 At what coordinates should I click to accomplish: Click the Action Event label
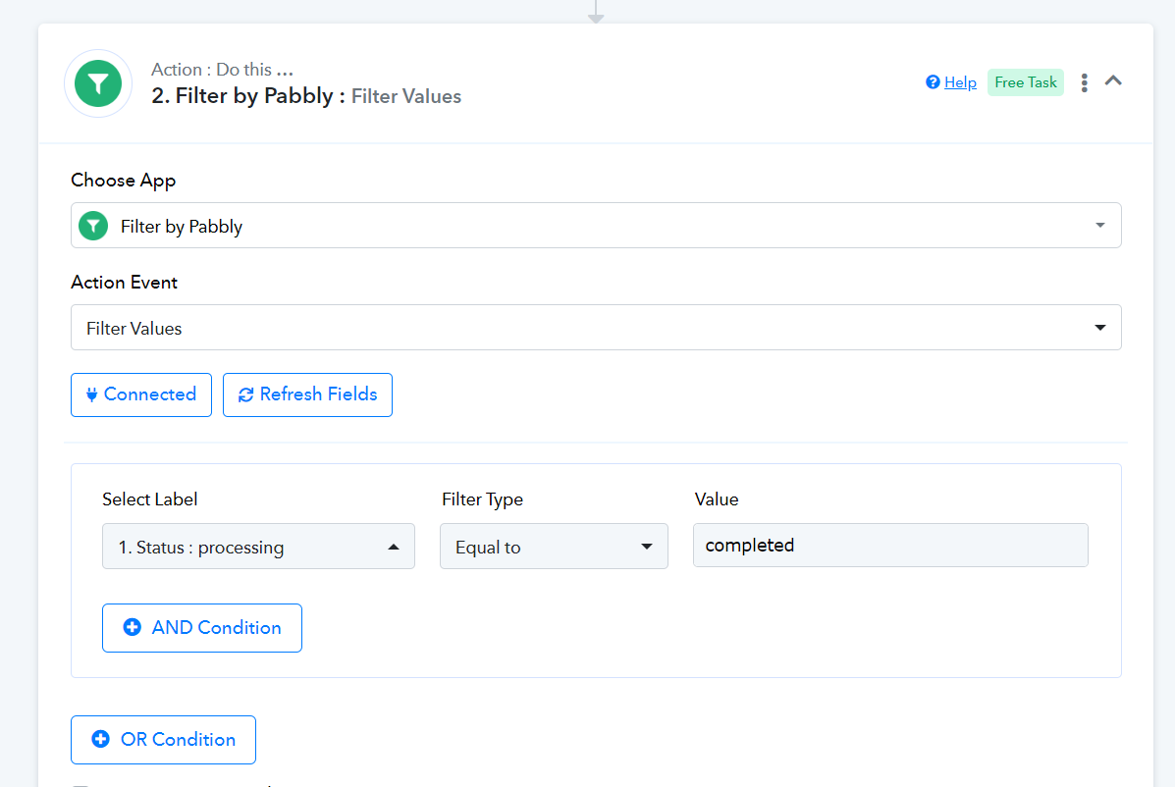coord(125,283)
